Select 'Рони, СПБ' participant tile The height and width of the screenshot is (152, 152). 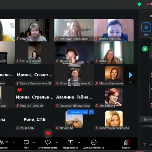point(35,119)
